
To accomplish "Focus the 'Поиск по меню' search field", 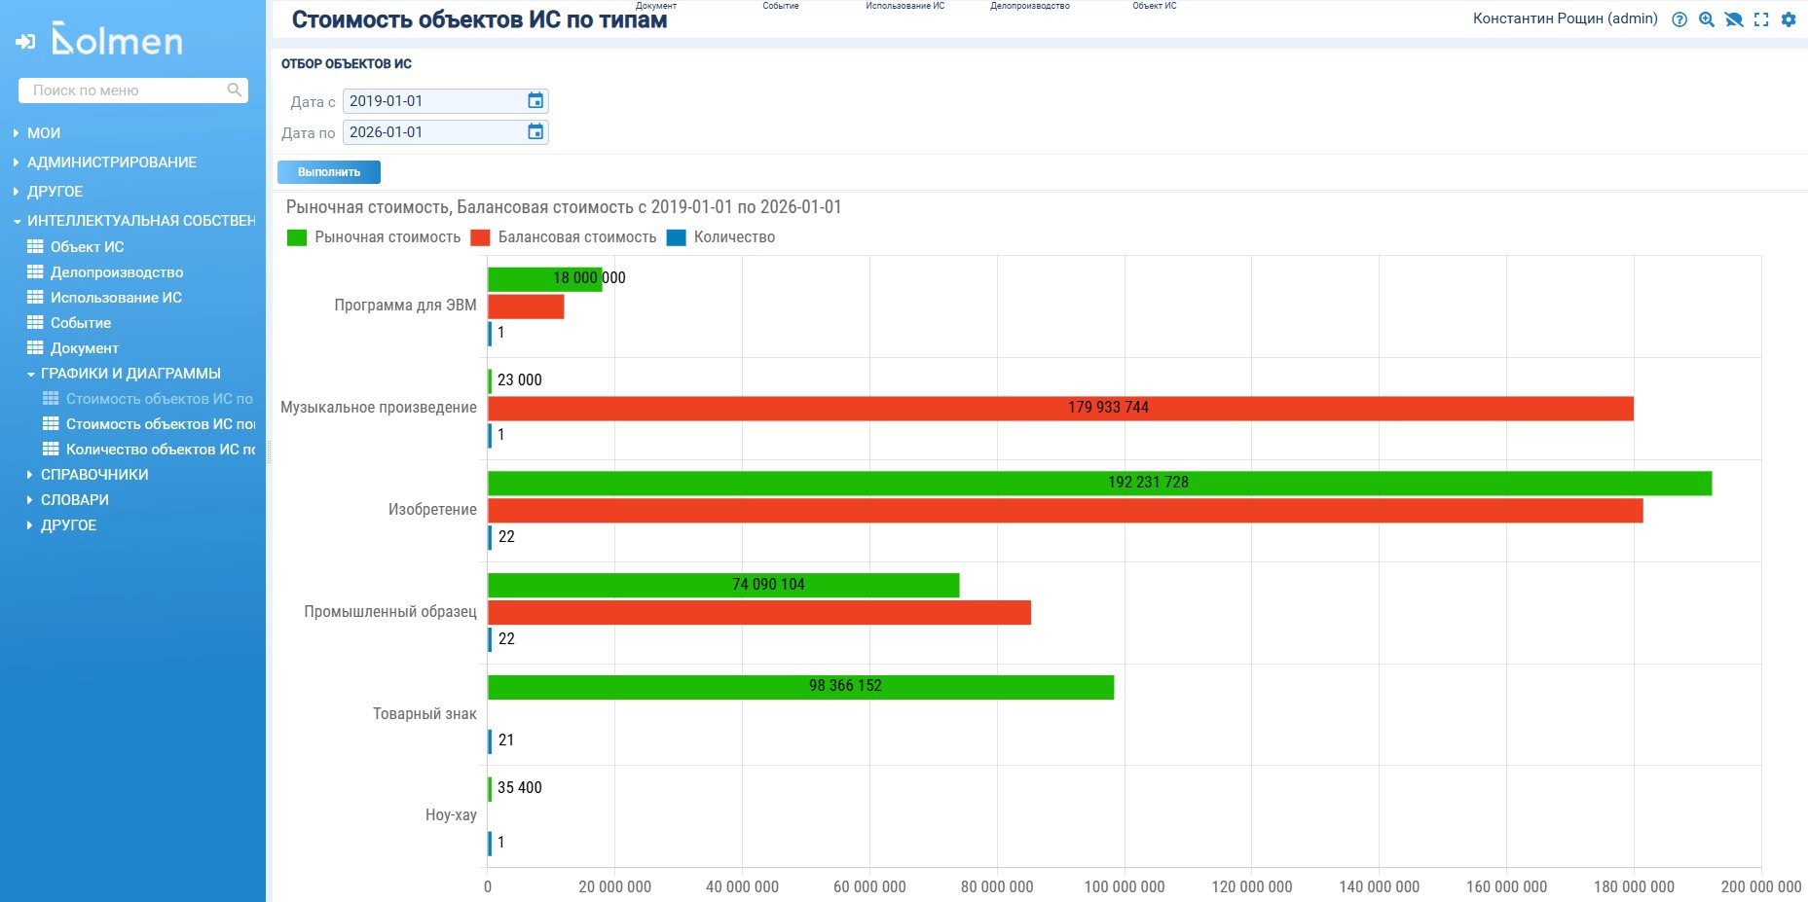I will [122, 90].
